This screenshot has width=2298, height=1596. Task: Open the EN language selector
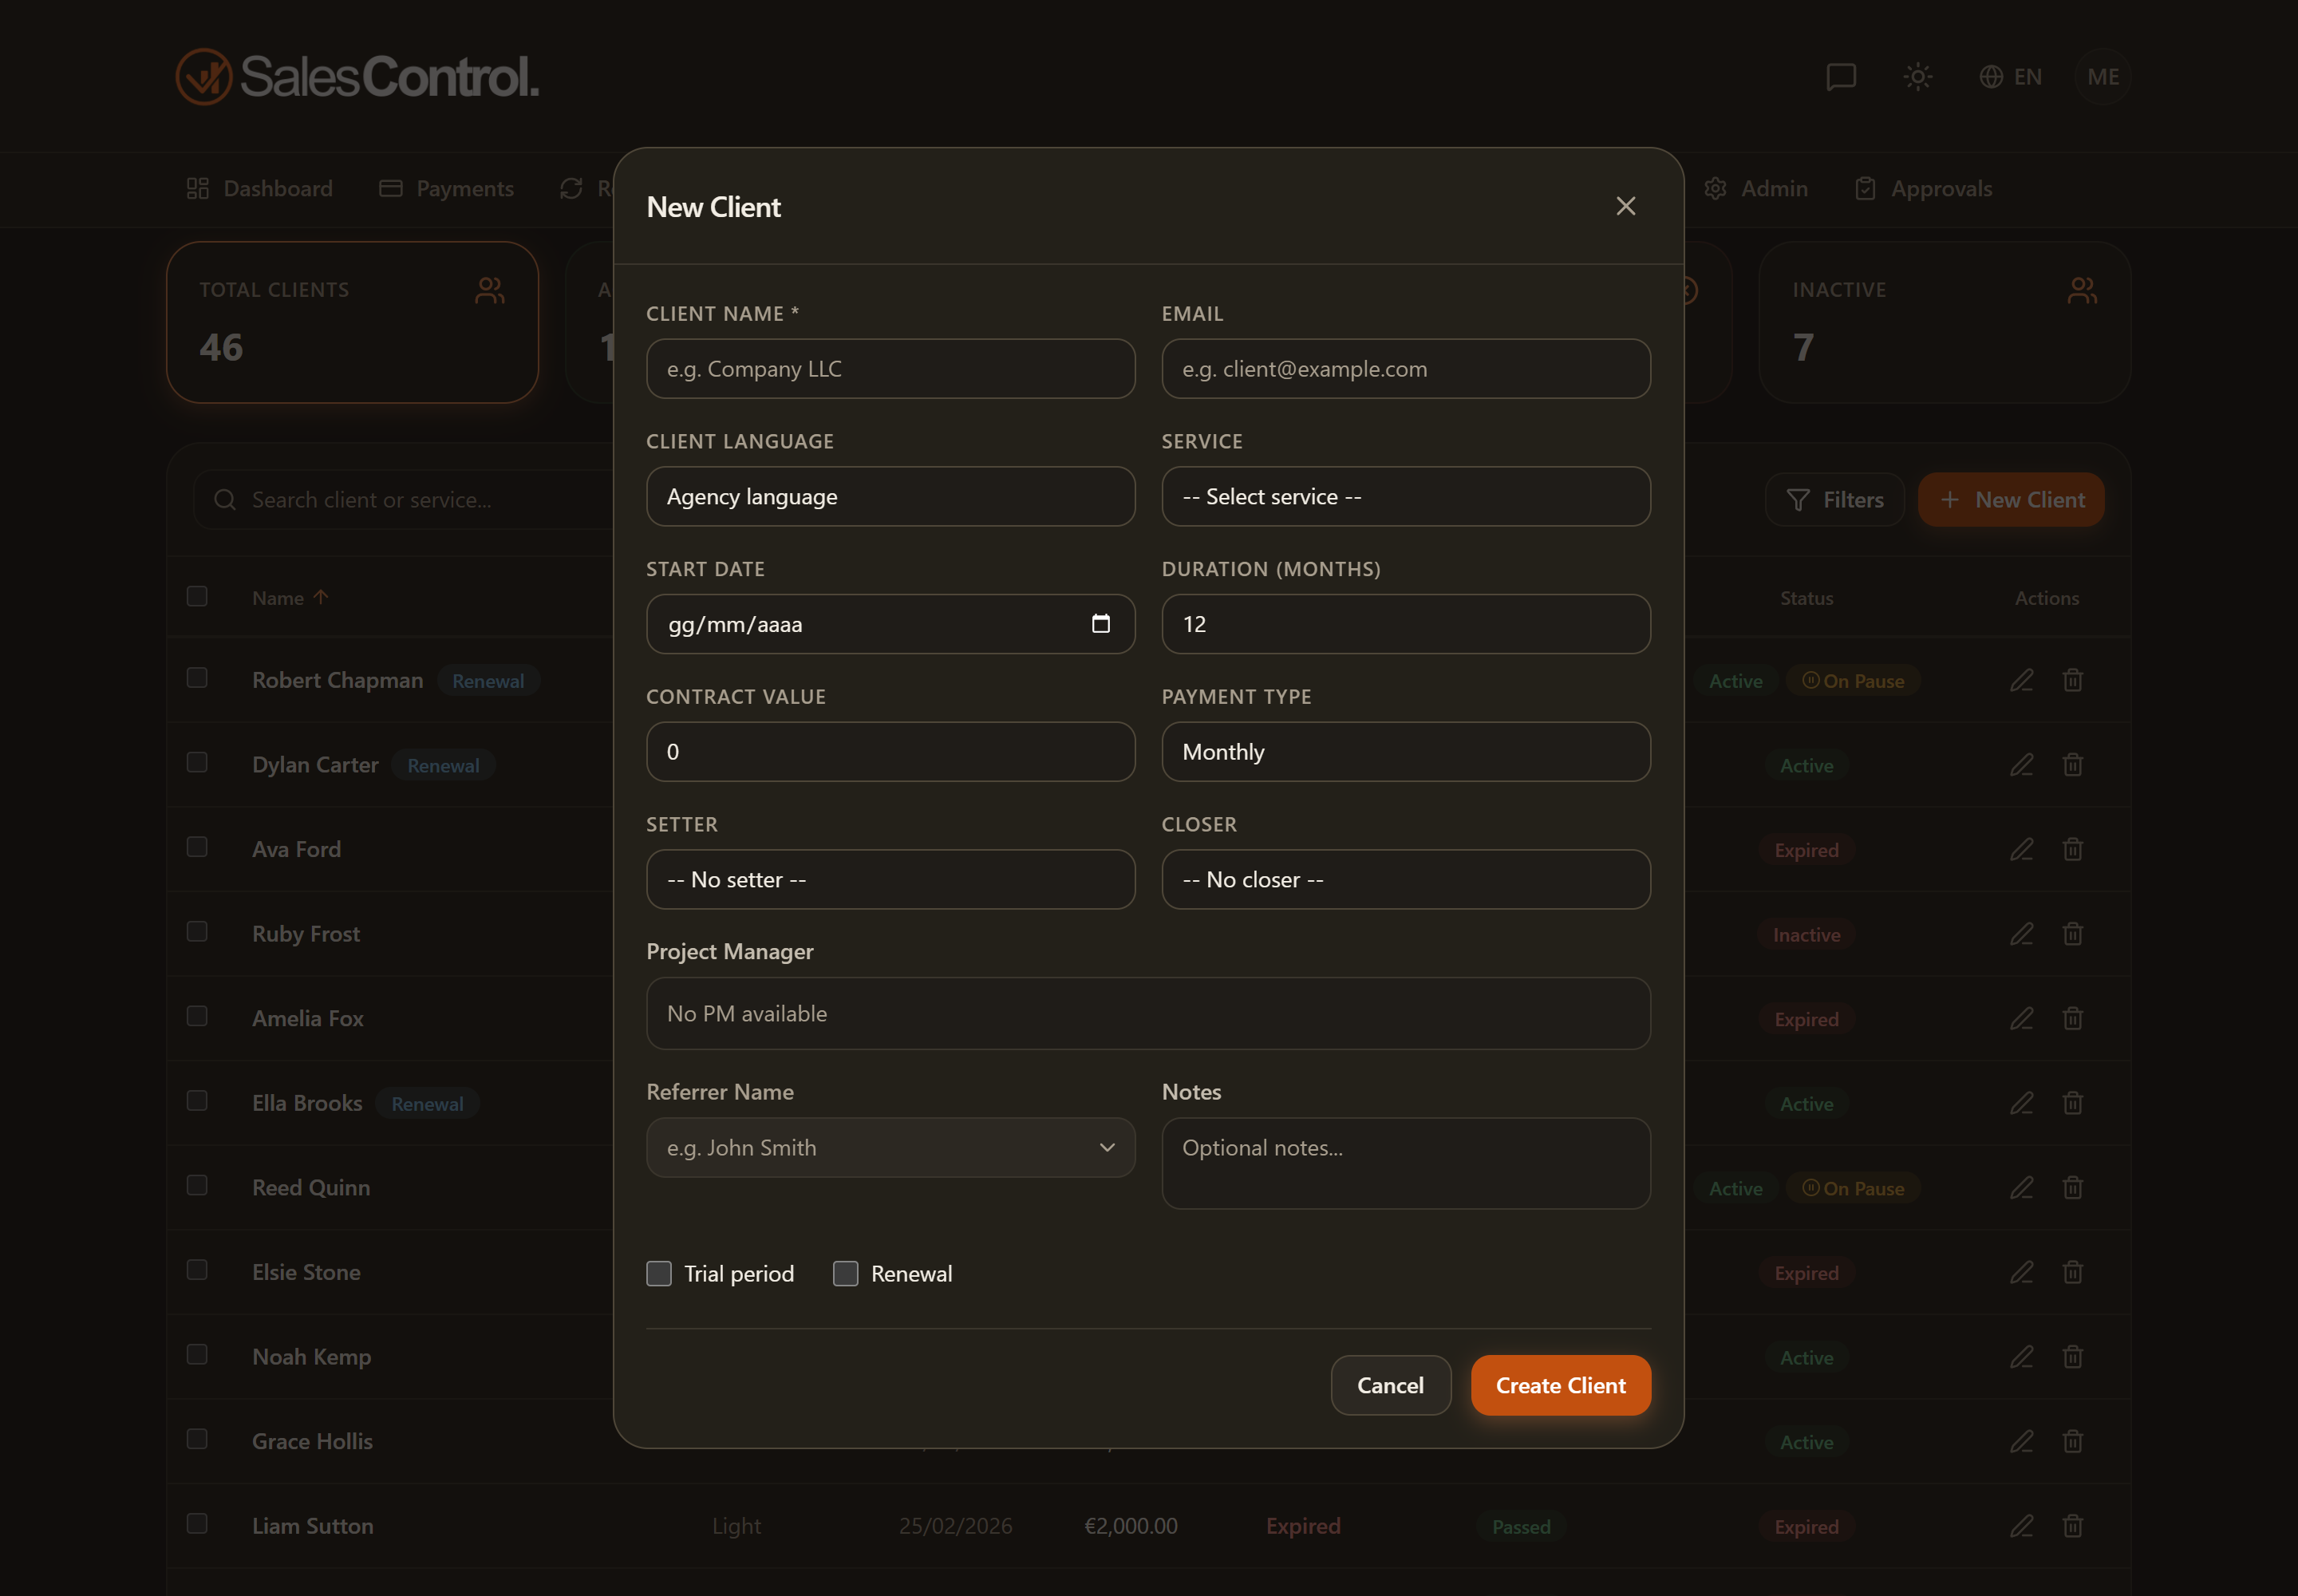[2010, 77]
